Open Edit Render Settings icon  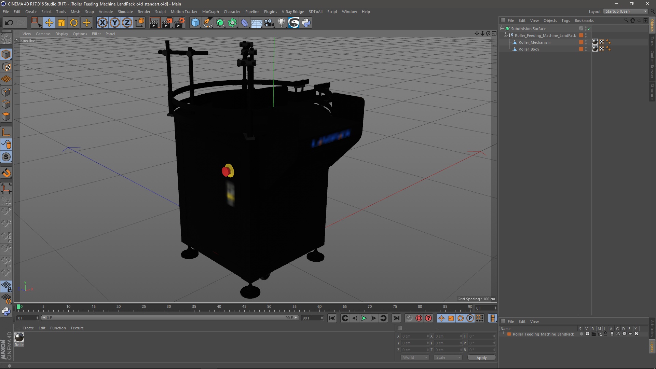tap(180, 23)
